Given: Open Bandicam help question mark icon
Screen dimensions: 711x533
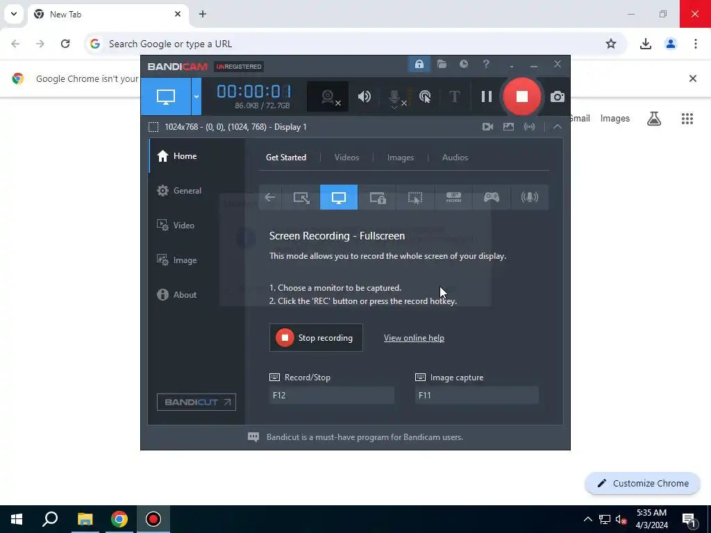Looking at the screenshot, I should (x=486, y=65).
